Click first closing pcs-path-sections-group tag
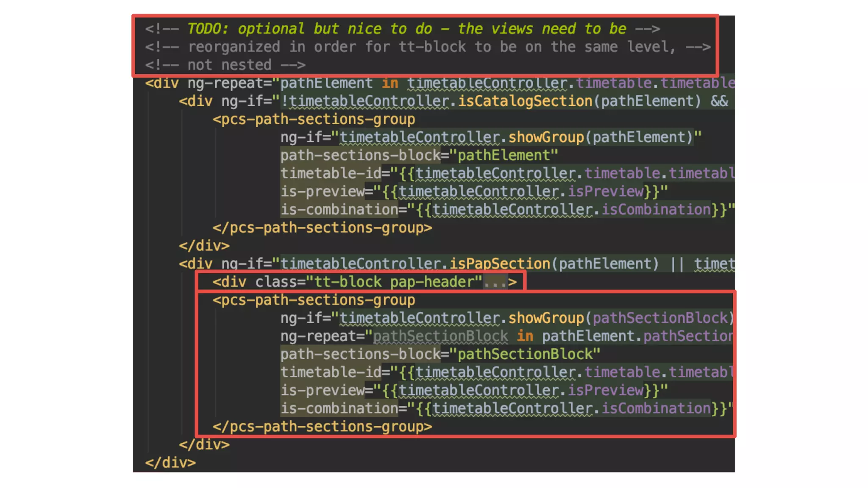This screenshot has width=868, height=488. (322, 228)
